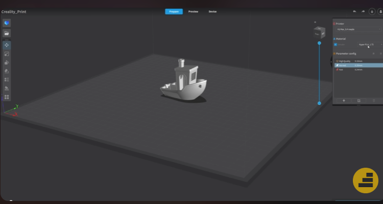Open the K1 Max 0.4 nozzle printer dropdown

point(358,29)
